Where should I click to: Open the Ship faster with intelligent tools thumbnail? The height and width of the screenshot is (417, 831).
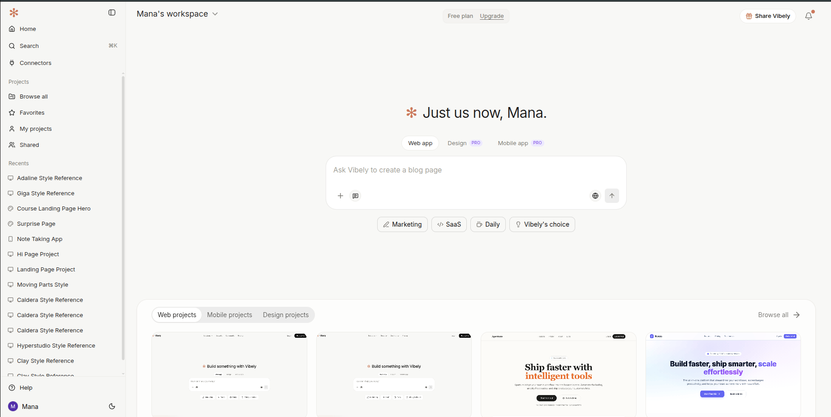click(x=559, y=374)
